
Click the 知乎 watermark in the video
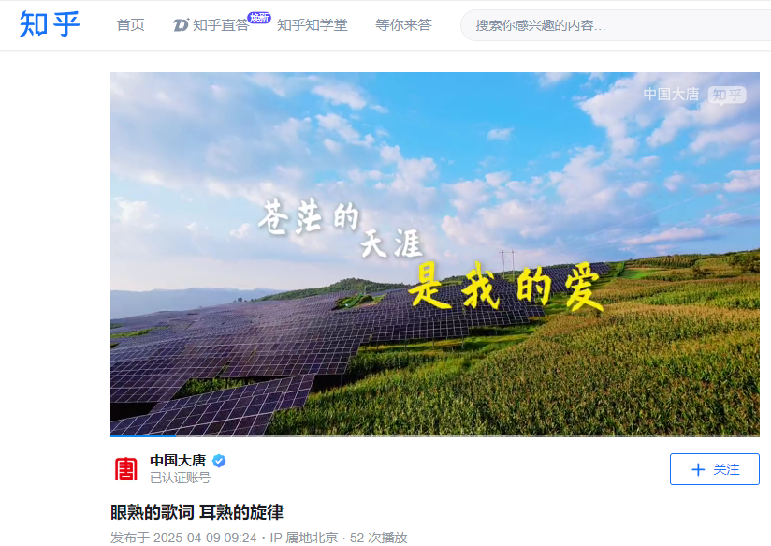[727, 95]
